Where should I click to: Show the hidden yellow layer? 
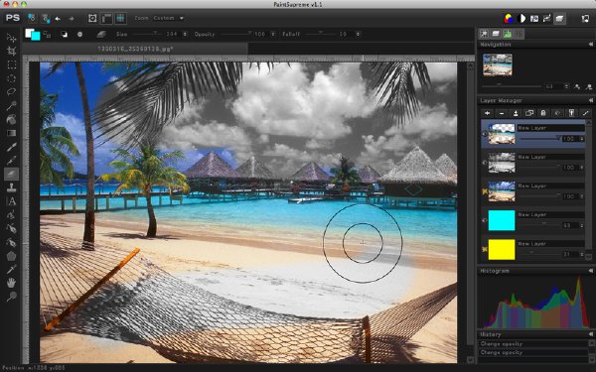tap(485, 249)
